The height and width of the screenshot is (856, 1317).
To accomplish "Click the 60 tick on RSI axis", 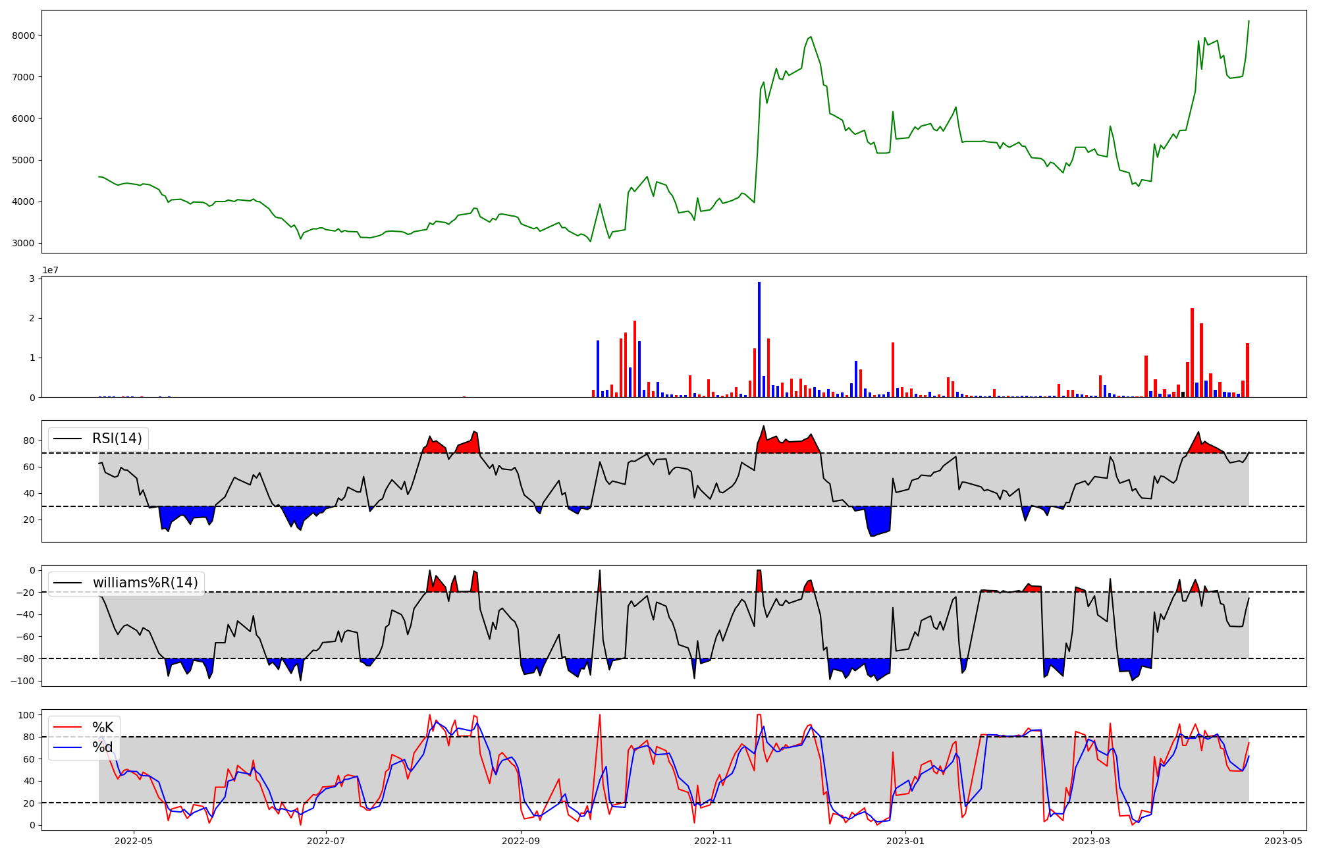I will (30, 467).
